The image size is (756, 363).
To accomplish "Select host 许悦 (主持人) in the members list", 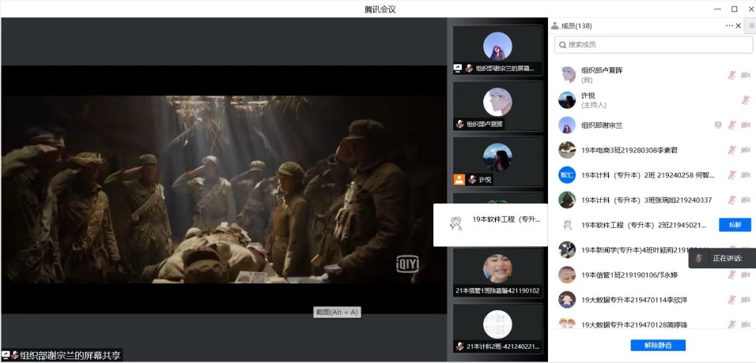I will pos(652,99).
